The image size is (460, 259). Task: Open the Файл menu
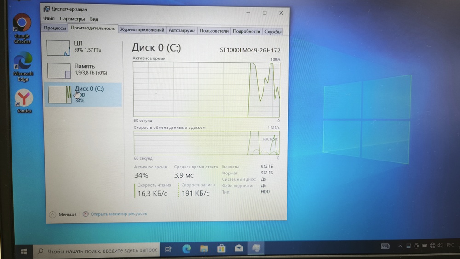tap(49, 18)
